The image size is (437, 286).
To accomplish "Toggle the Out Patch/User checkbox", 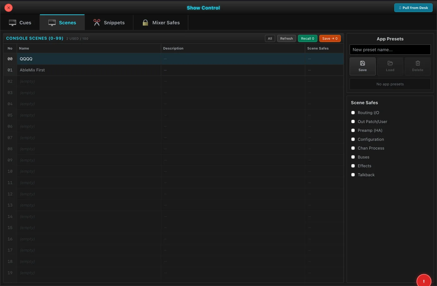I will 353,122.
